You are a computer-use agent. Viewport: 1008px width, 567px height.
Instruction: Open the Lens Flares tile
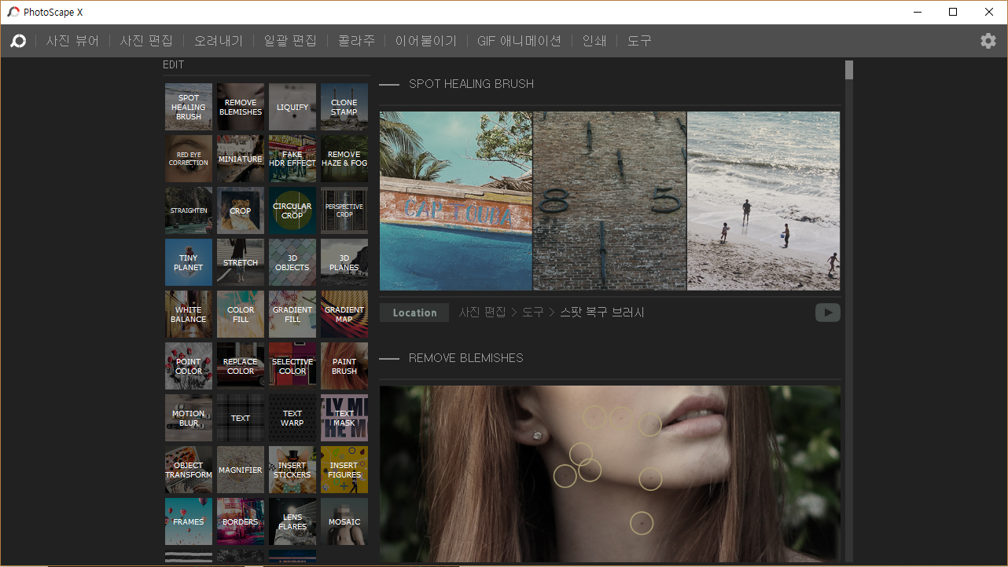(x=292, y=521)
